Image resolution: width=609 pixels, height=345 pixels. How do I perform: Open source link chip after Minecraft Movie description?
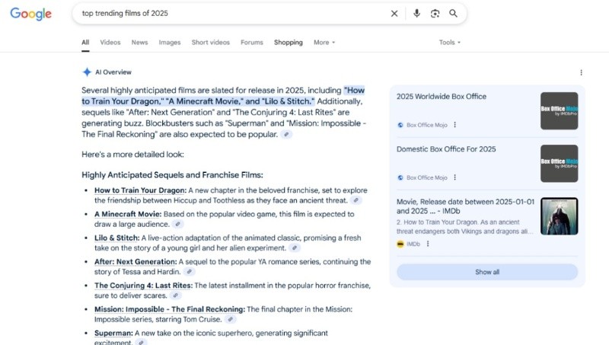tap(177, 224)
